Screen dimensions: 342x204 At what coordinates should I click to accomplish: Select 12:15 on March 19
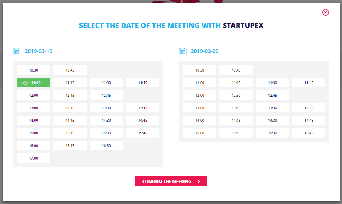point(70,95)
